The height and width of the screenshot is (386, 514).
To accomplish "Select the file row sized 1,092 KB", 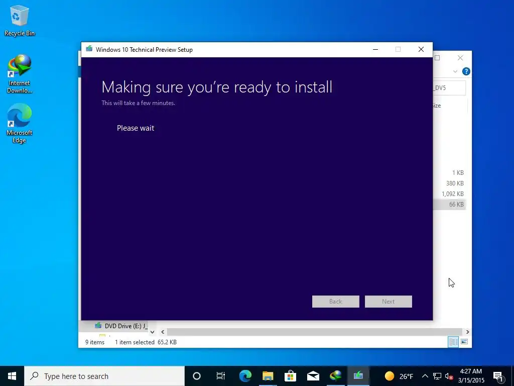I will tap(449, 194).
